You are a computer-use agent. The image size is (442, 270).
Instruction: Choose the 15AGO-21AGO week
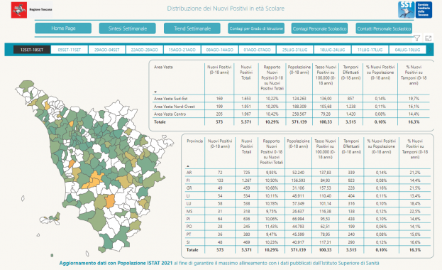182,50
